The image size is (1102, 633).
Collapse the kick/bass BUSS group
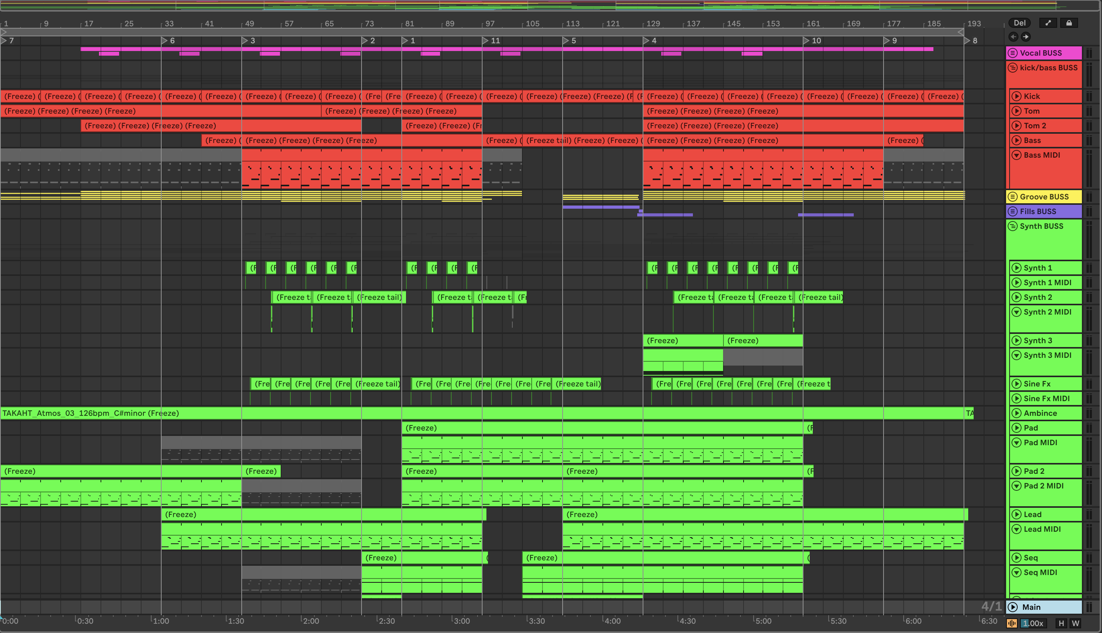[1012, 68]
